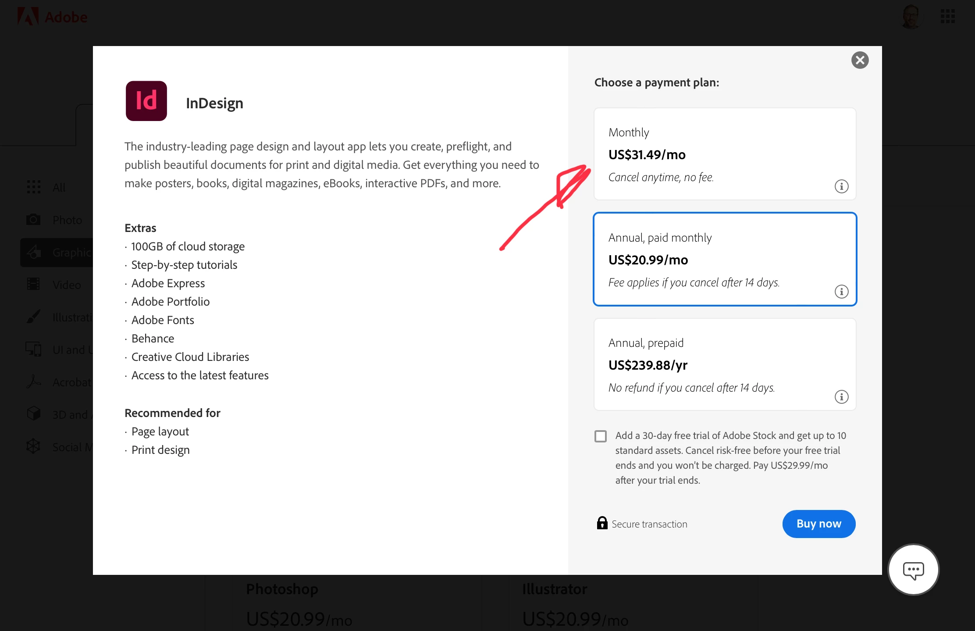975x631 pixels.
Task: Click the InDesign app icon
Action: pyautogui.click(x=146, y=101)
